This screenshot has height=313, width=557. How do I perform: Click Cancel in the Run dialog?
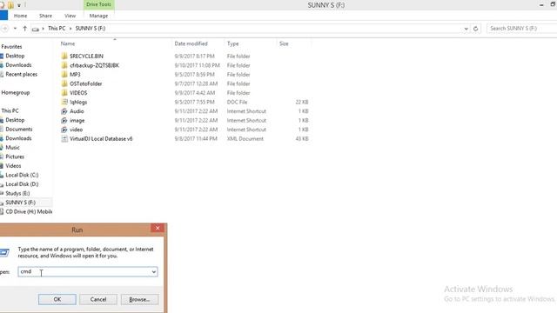click(98, 299)
